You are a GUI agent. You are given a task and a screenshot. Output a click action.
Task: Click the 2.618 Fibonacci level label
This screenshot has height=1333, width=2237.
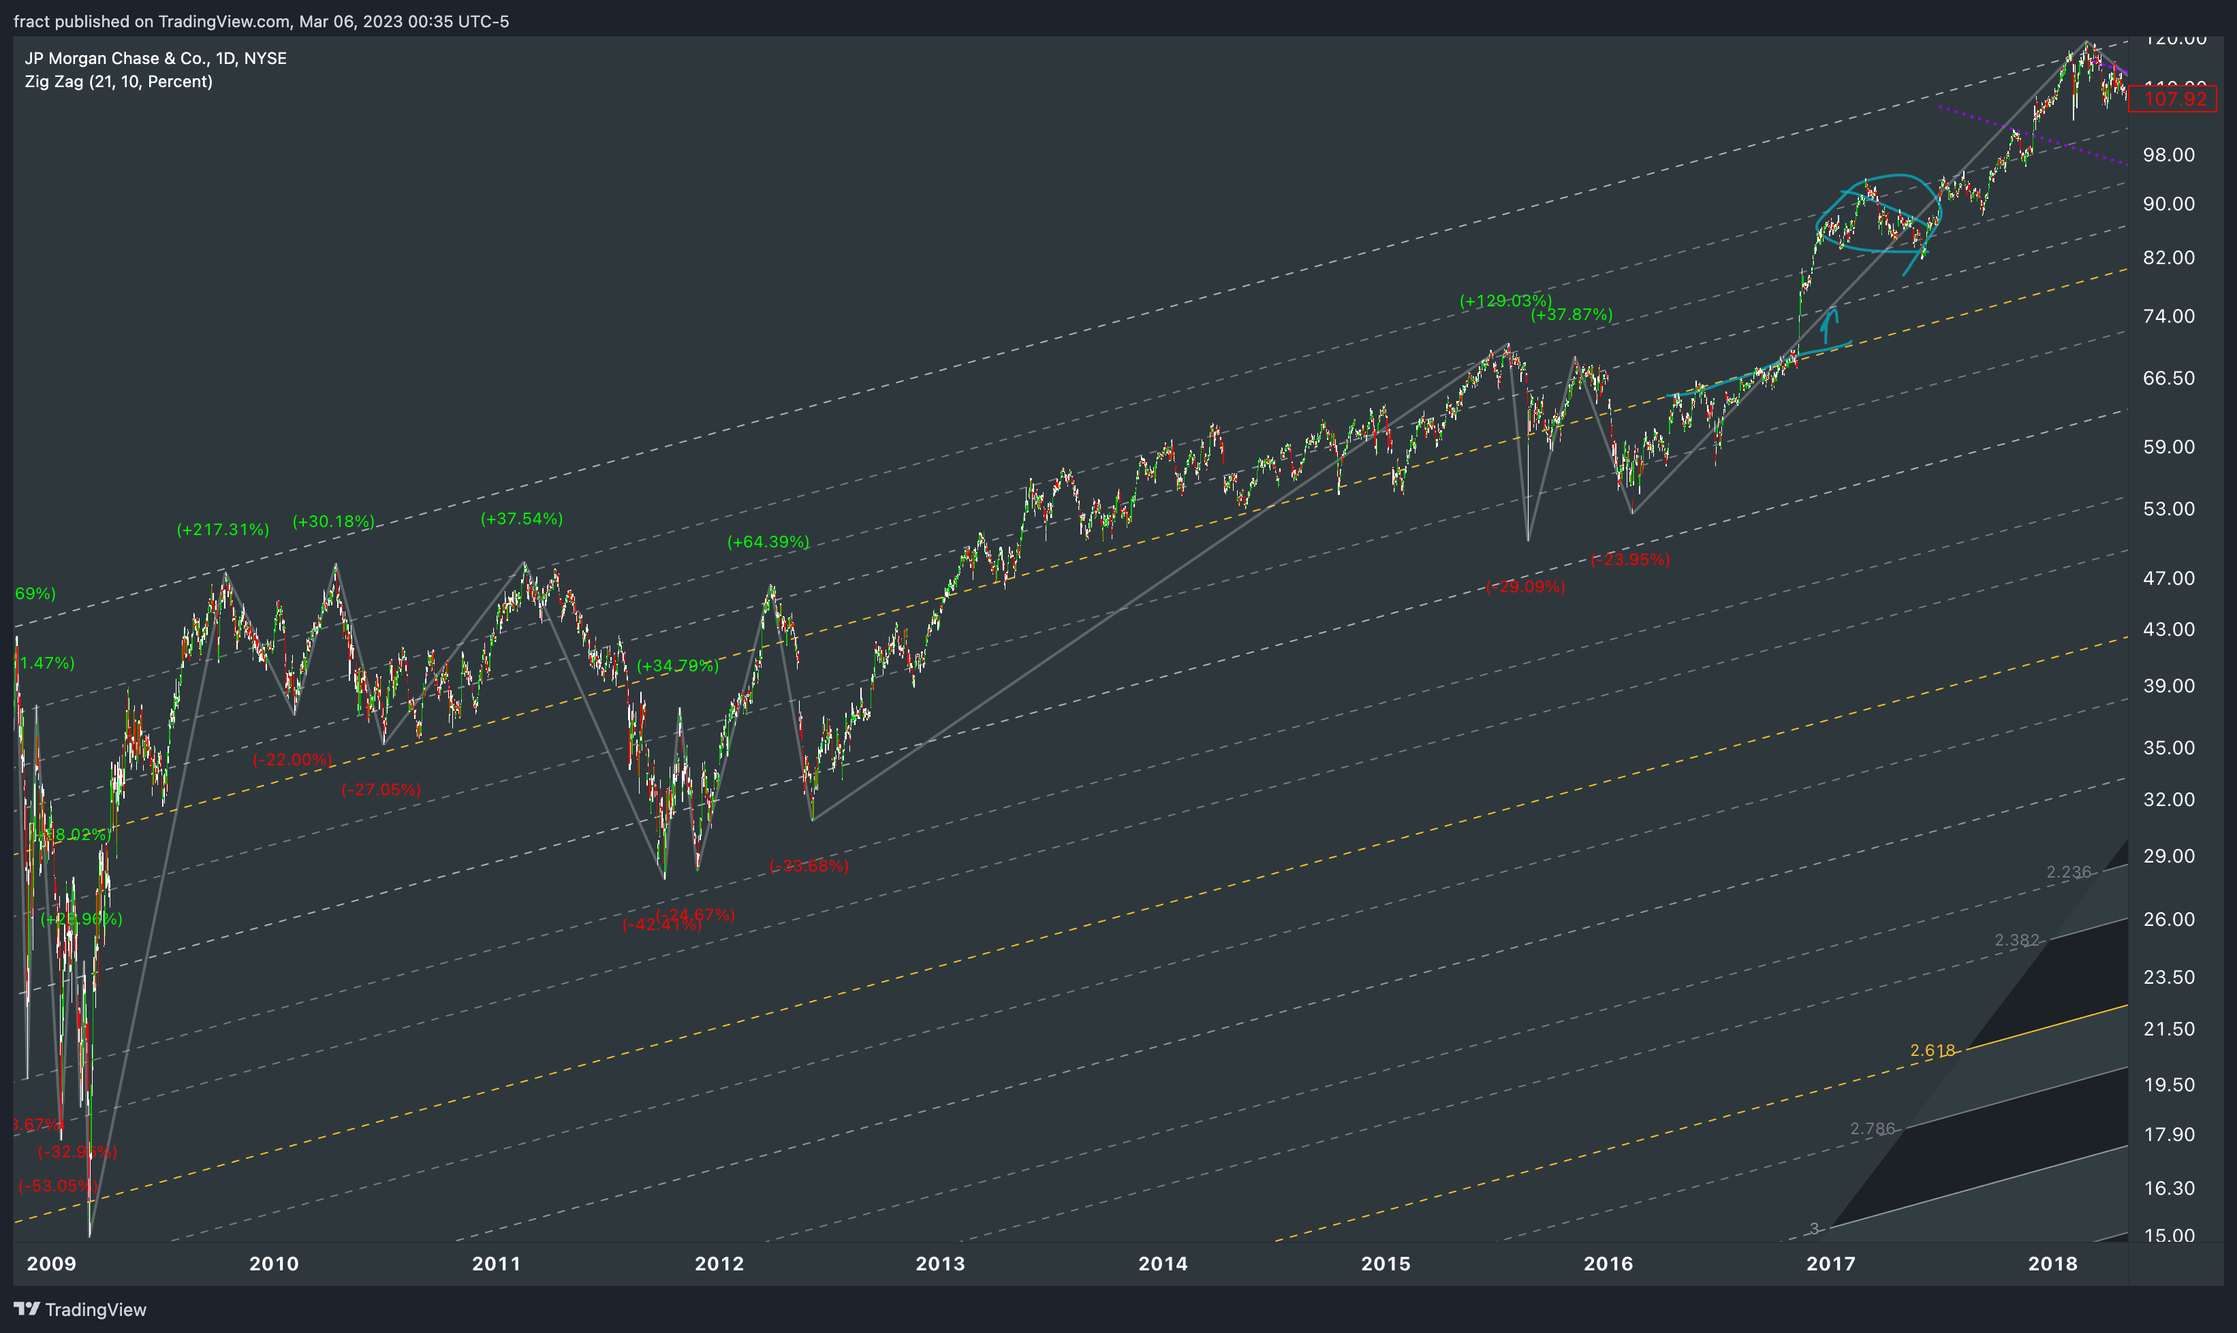(1933, 1051)
